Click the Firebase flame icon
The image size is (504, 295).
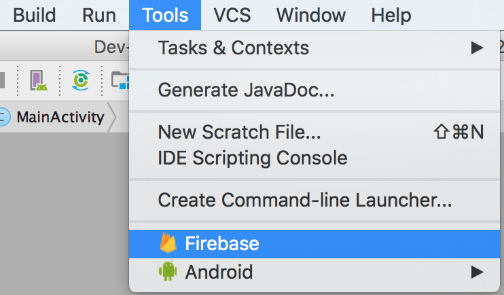point(168,243)
